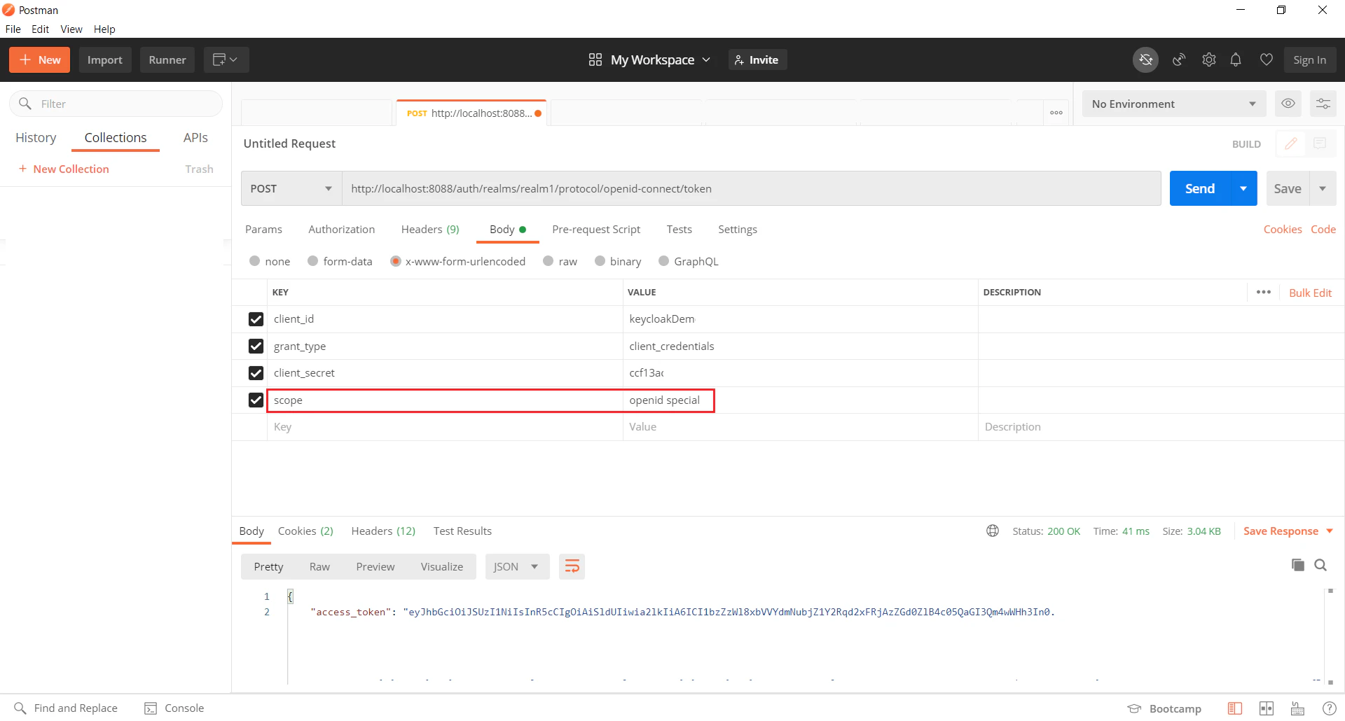
Task: Uncheck the client_id row checkbox
Action: coord(256,319)
